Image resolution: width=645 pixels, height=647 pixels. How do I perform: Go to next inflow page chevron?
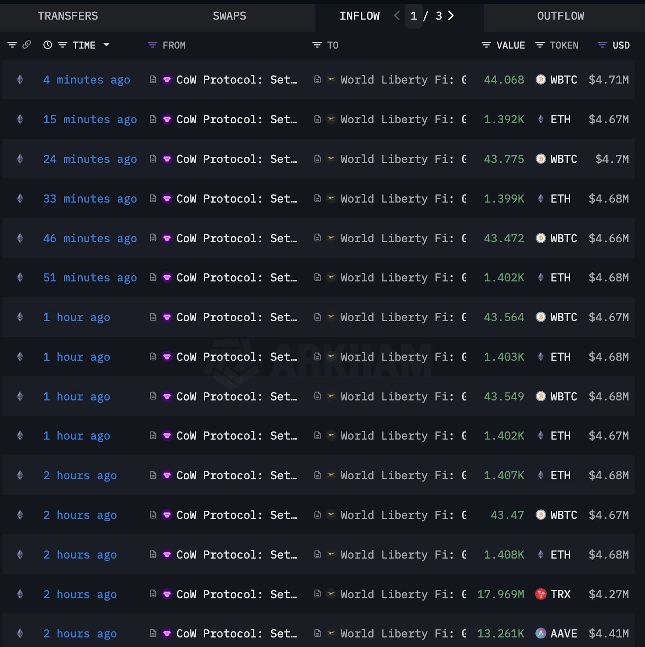[x=451, y=16]
